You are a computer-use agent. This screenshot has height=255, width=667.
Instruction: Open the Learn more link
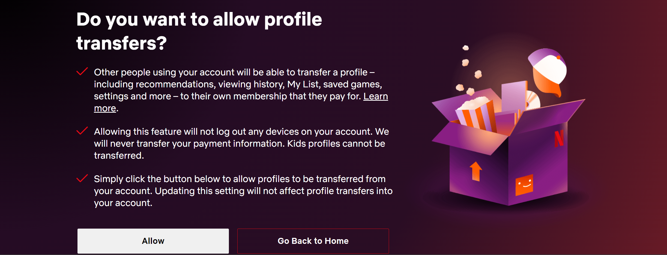(376, 96)
